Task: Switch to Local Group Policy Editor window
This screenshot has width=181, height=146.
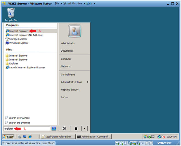Action: (58, 137)
